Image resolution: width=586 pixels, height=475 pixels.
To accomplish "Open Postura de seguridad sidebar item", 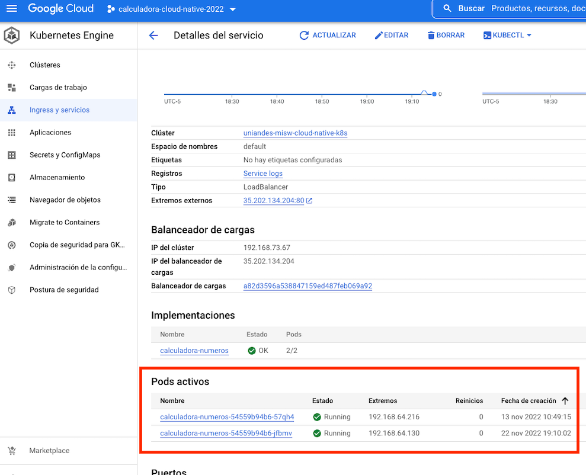I will click(69, 290).
